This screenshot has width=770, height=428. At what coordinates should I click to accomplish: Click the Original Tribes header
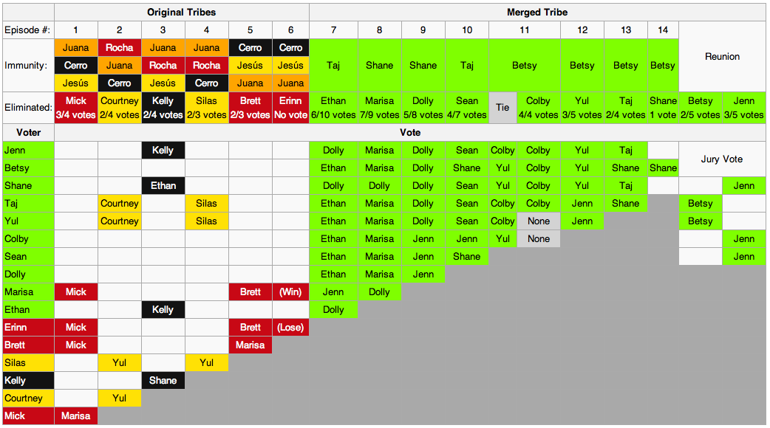tap(181, 13)
